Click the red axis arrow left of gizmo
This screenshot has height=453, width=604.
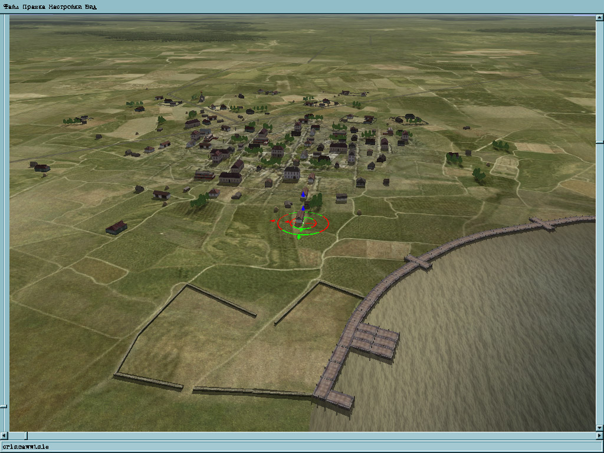pos(273,221)
